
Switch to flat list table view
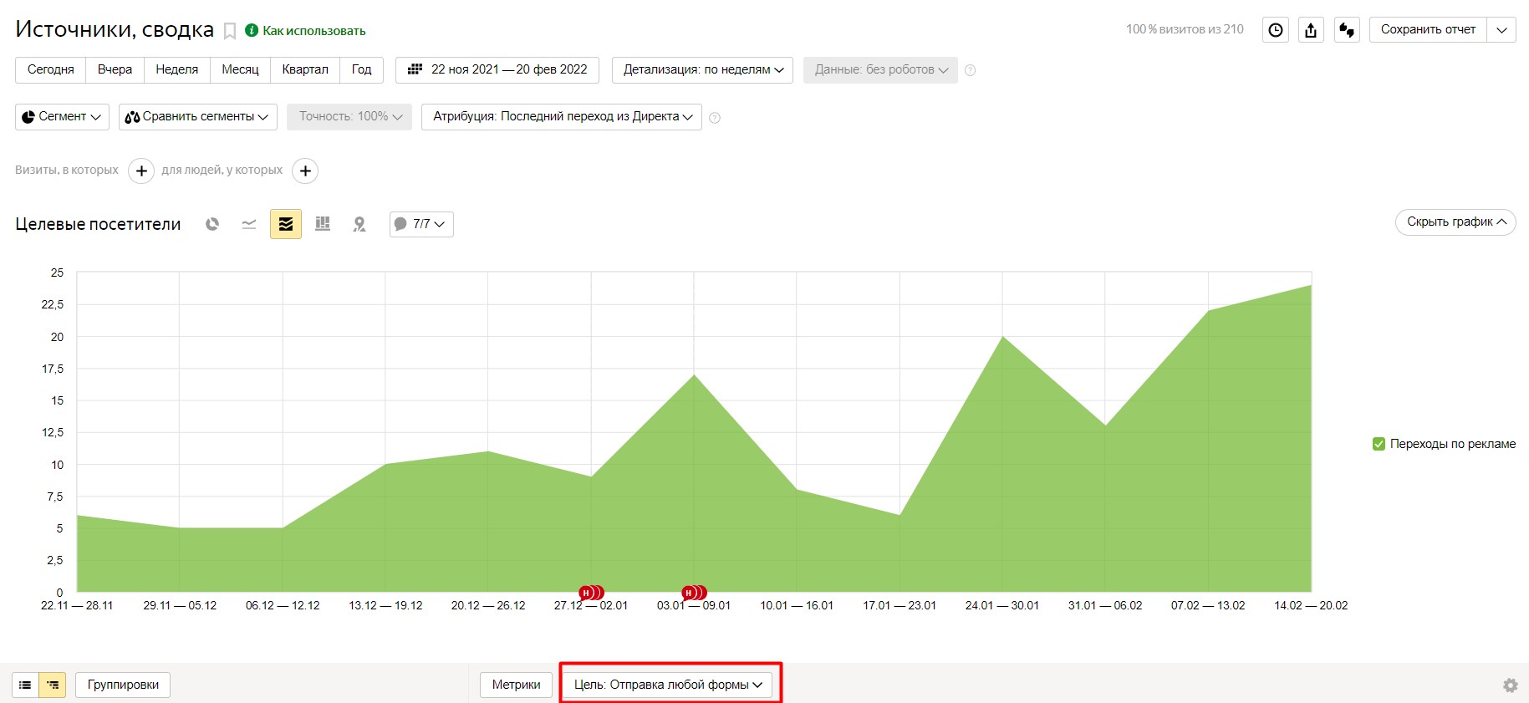[25, 685]
